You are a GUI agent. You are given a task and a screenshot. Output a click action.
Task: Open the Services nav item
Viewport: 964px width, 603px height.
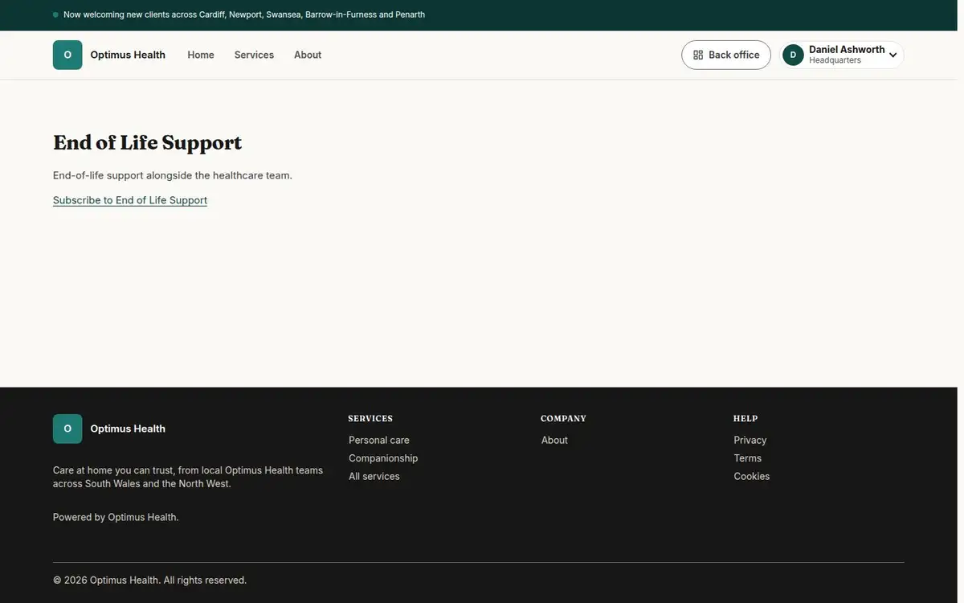(x=254, y=55)
